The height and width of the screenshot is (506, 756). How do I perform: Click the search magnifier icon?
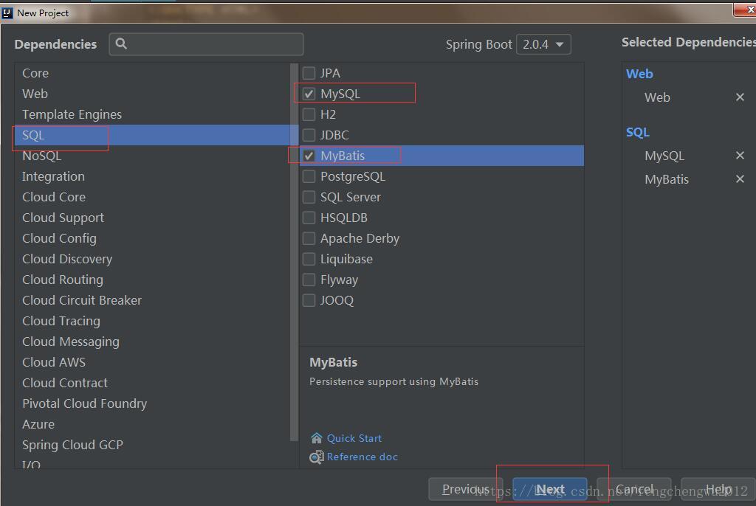point(122,44)
